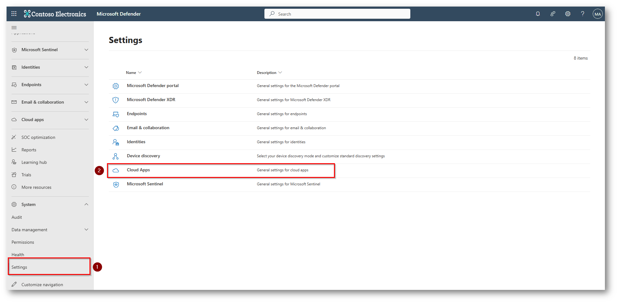618x303 pixels.
Task: Open Health under System
Action: [18, 255]
